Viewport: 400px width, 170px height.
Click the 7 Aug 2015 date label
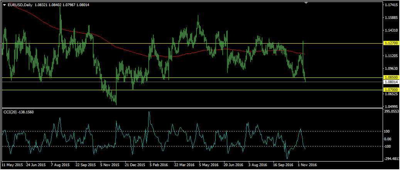point(61,165)
